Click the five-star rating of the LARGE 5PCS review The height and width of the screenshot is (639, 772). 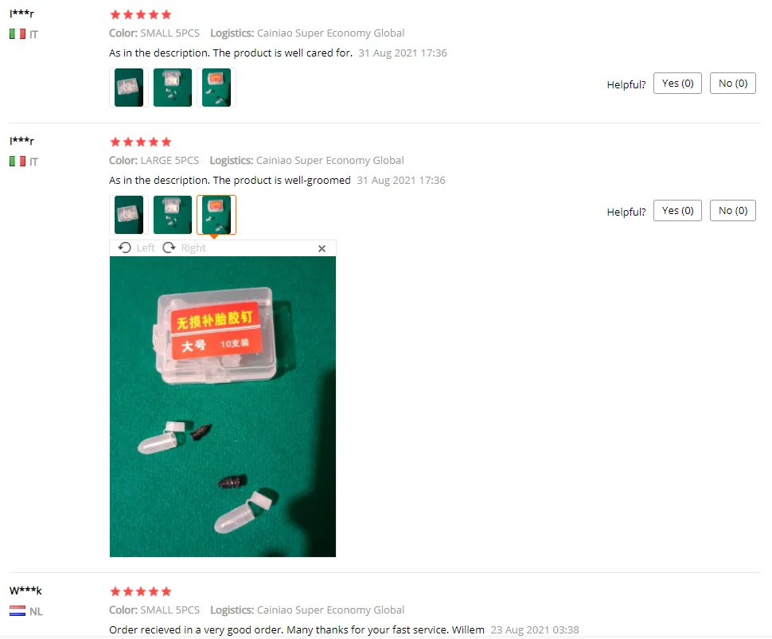click(x=141, y=142)
